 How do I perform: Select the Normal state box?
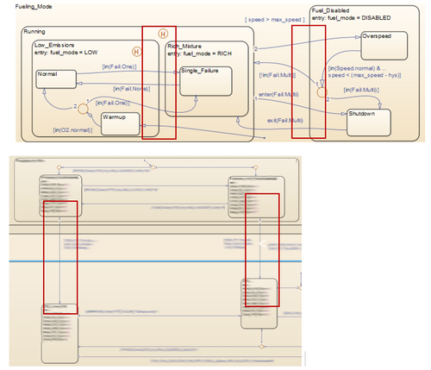(x=56, y=79)
